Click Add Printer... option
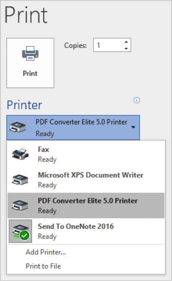 pos(46,252)
